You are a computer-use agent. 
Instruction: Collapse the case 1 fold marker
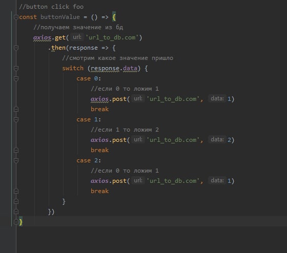(16, 120)
